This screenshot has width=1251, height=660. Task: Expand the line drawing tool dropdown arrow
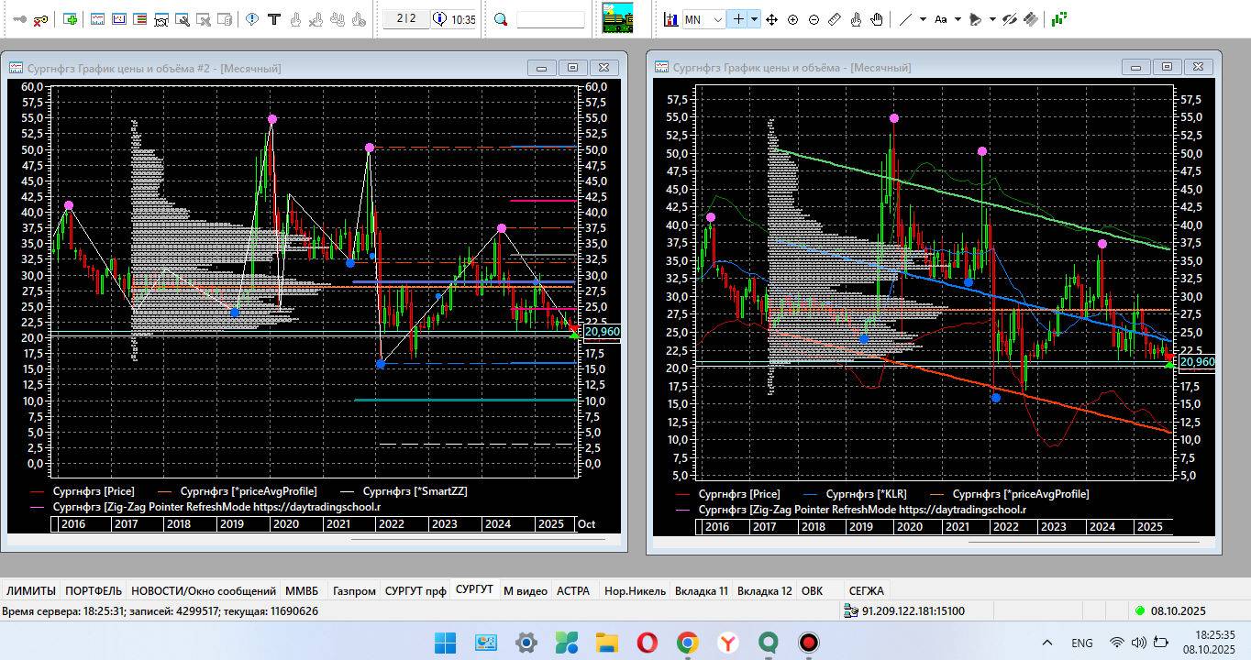[x=923, y=19]
